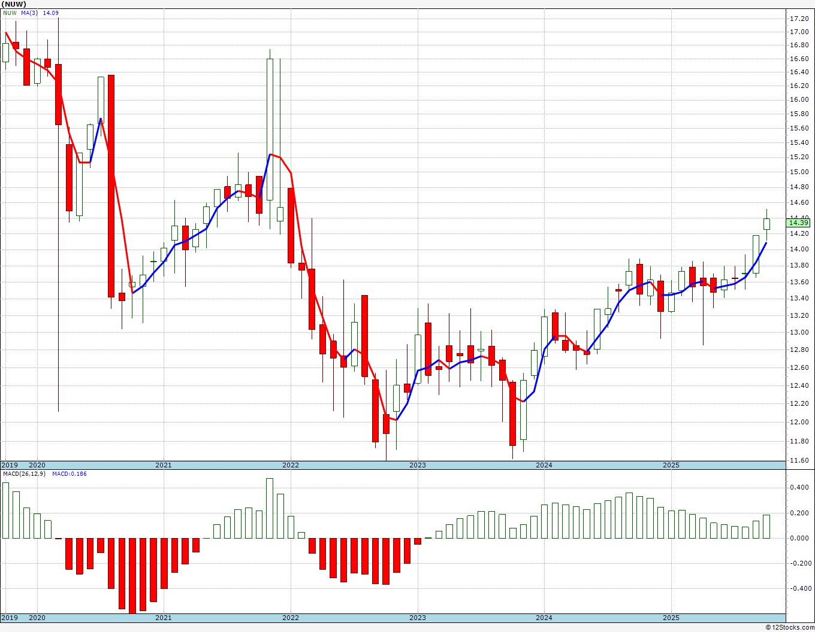Click the MACD:0.186 value readout
The height and width of the screenshot is (632, 815).
click(x=70, y=474)
